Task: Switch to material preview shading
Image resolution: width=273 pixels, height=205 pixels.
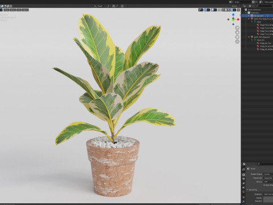Action: pos(229,10)
